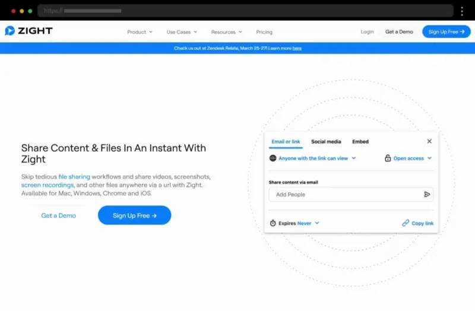The height and width of the screenshot is (311, 475).
Task: Click the red window close dot
Action: click(x=13, y=11)
